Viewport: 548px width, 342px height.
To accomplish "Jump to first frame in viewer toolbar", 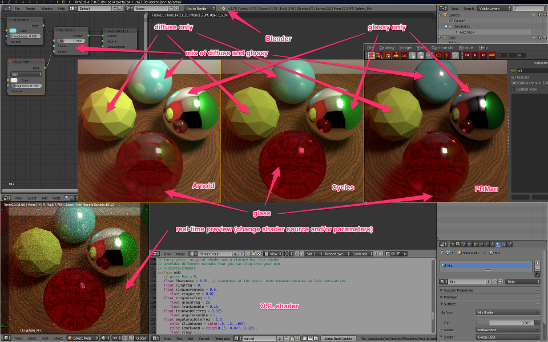I will click(466, 55).
